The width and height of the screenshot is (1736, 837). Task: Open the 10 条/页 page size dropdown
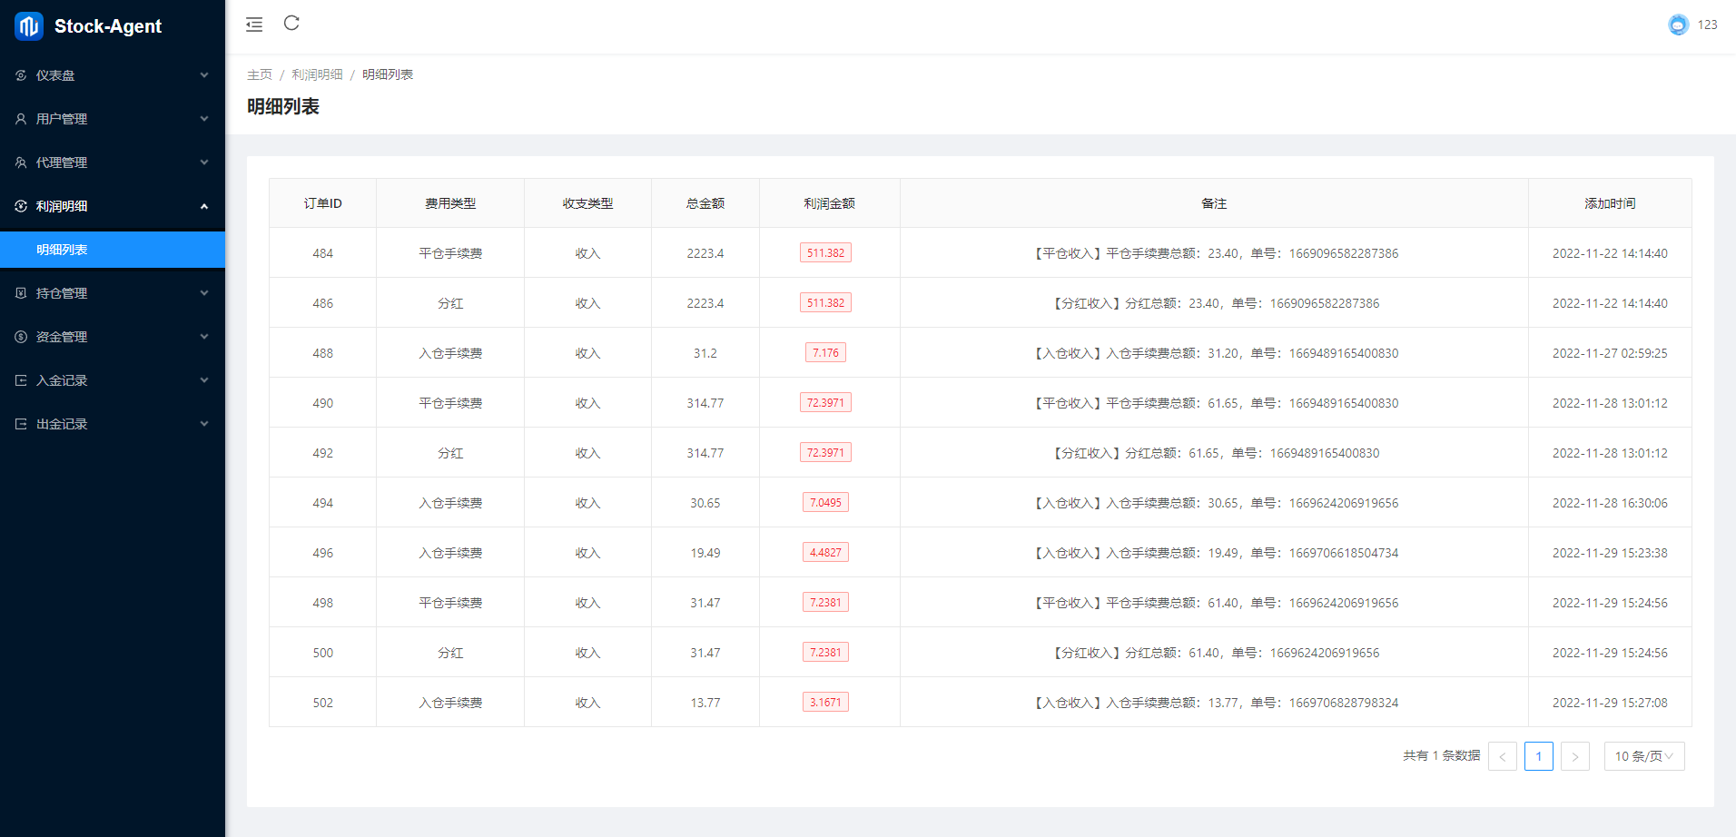coord(1643,756)
